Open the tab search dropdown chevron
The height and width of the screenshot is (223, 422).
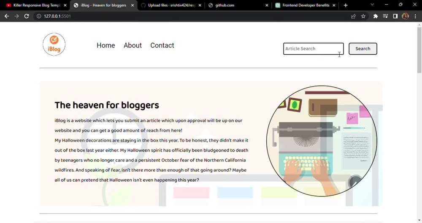coord(372,5)
